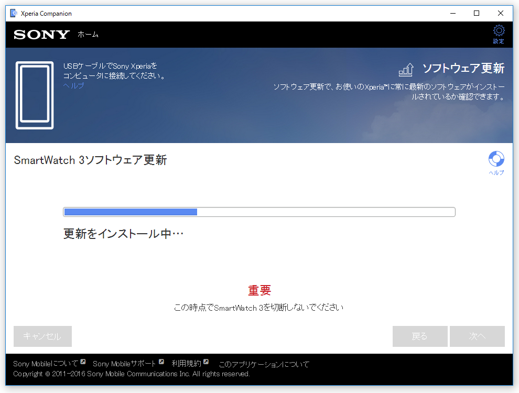Click the ソフトウェア更新 upload icon
Viewport: 519px width, 393px height.
(x=406, y=70)
